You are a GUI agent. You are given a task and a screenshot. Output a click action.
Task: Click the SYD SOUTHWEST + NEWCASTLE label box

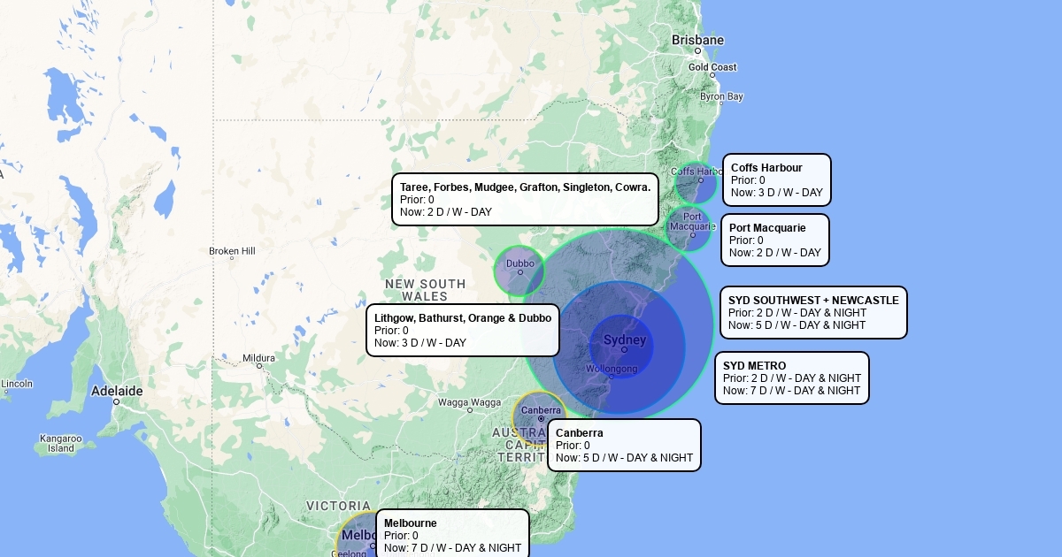pyautogui.click(x=813, y=313)
